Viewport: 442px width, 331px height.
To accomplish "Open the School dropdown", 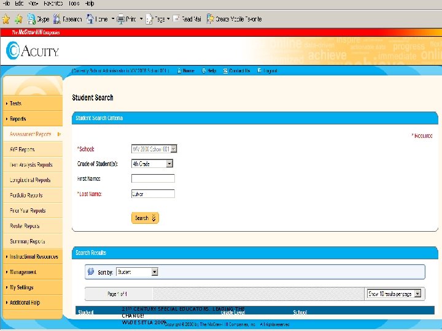I will (x=154, y=149).
